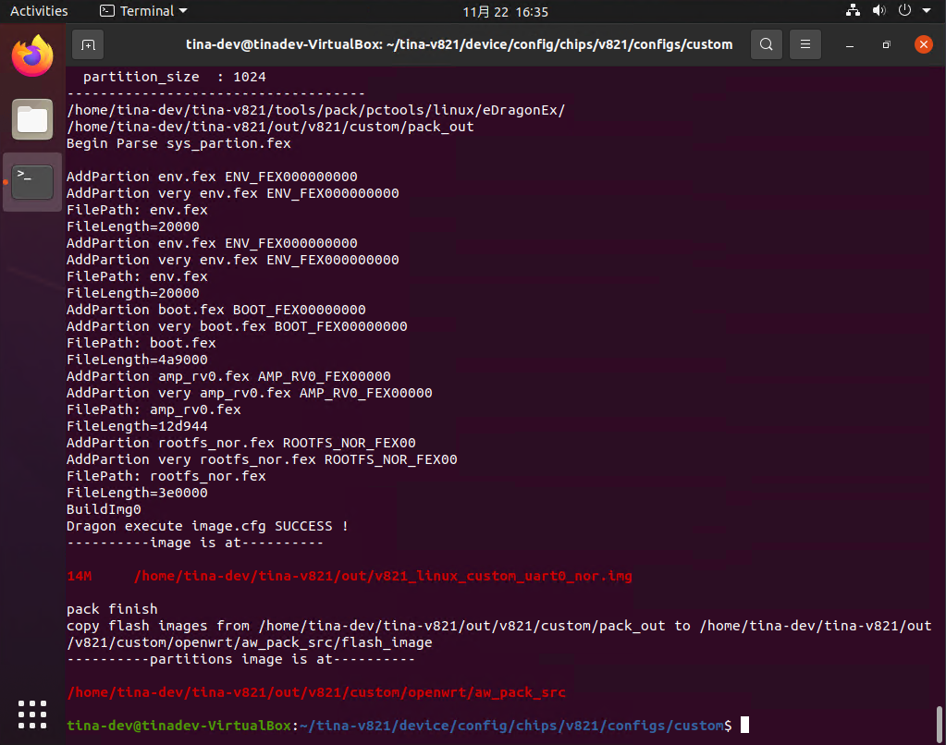The height and width of the screenshot is (745, 946).
Task: Close the terminal window
Action: click(923, 44)
